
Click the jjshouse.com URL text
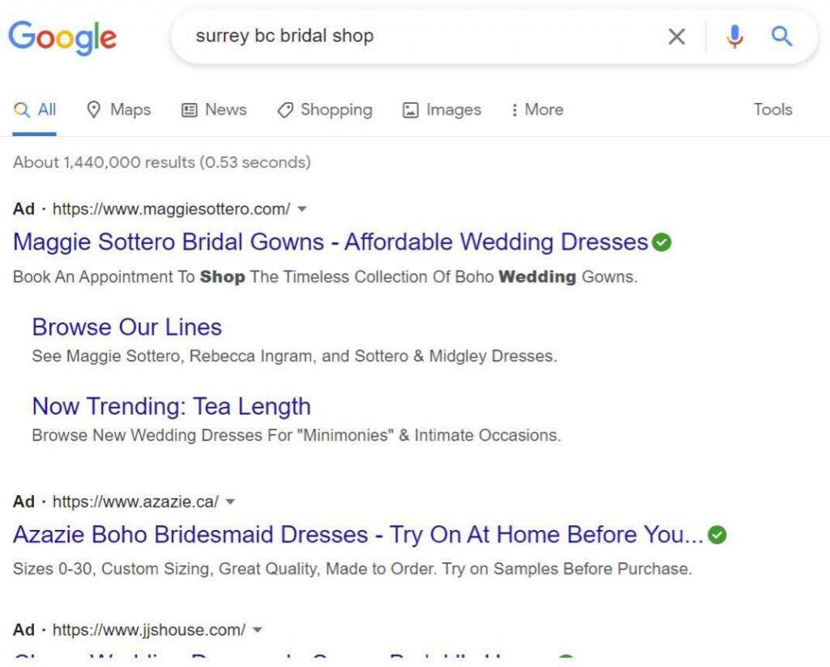(x=149, y=630)
